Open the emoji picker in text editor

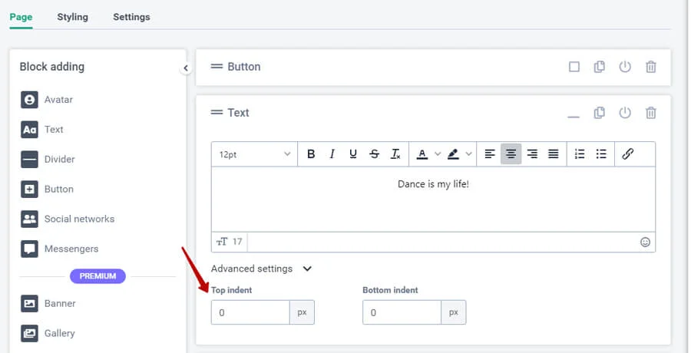coord(645,242)
